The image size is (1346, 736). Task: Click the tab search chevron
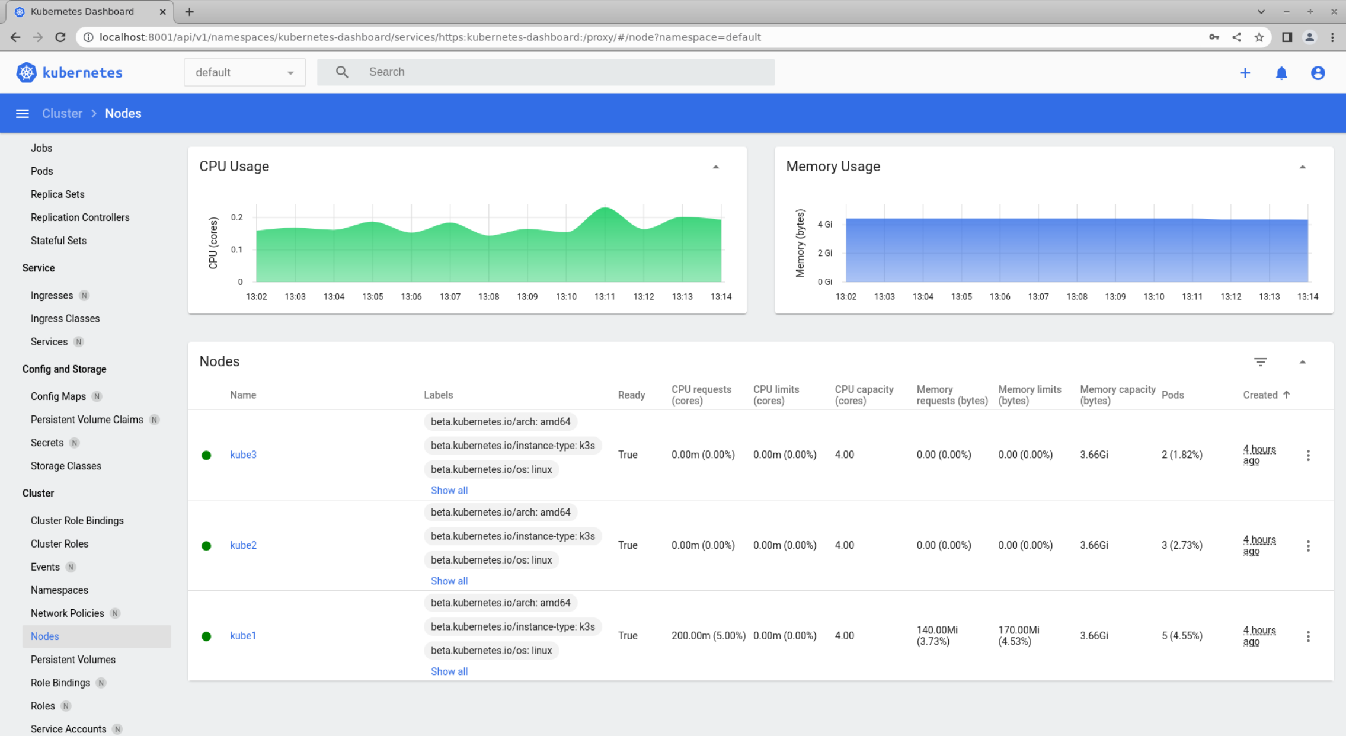coord(1261,11)
